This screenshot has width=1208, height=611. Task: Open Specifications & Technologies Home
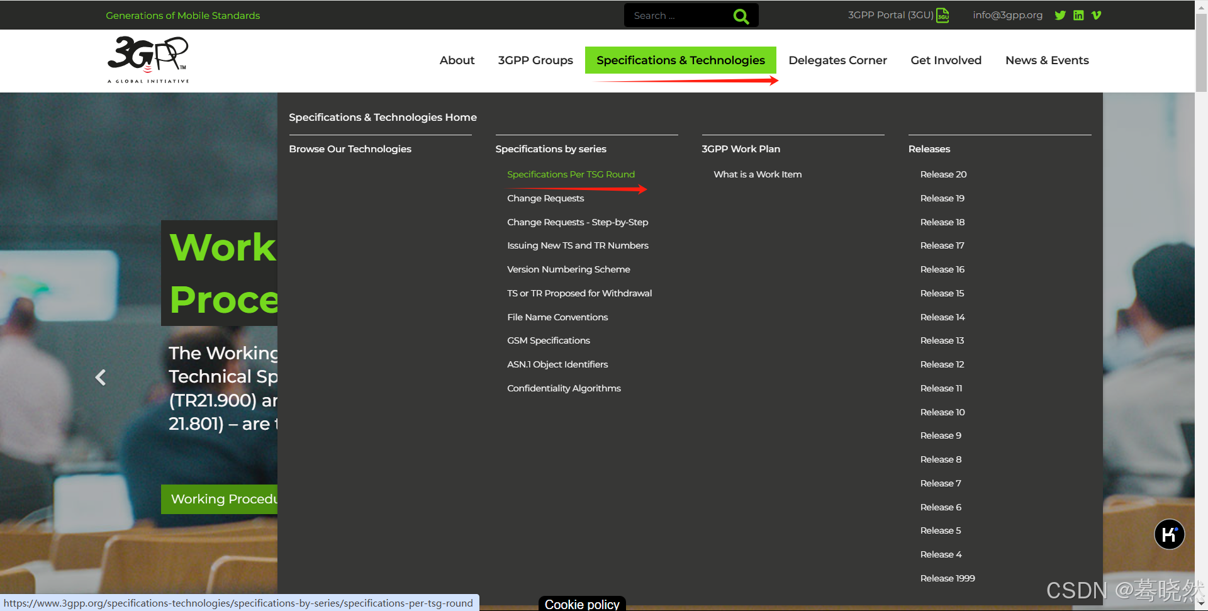point(383,117)
